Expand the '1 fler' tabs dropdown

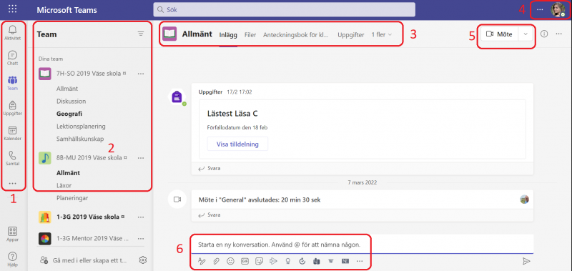382,35
